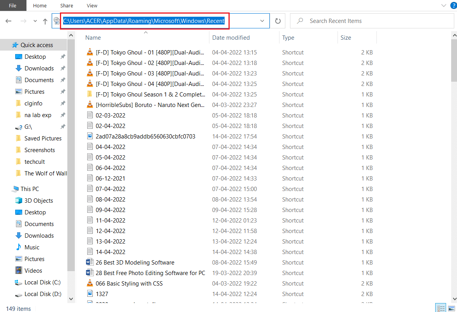Select VLC icon of Tokyo Ghoul - 03
The height and width of the screenshot is (312, 457).
pos(90,73)
